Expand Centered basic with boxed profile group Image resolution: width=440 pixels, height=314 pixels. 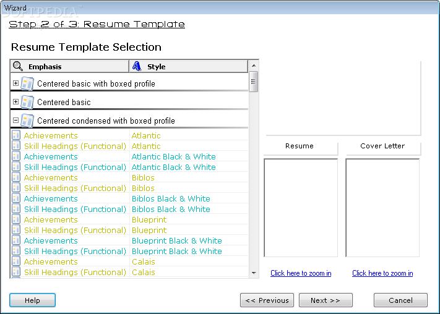click(x=15, y=83)
